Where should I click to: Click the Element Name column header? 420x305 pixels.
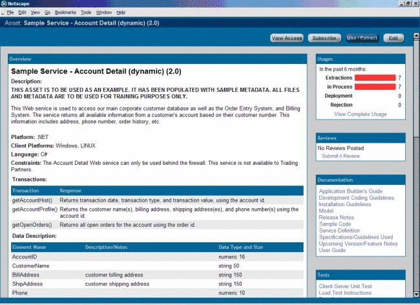[29, 247]
